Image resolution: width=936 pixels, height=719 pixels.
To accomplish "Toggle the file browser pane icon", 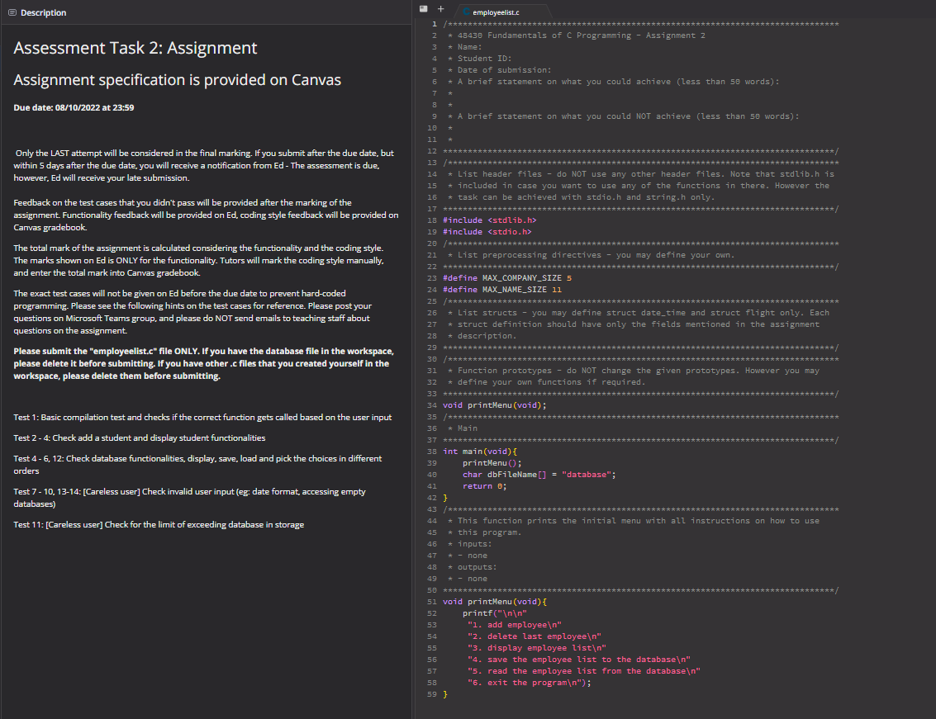I will coord(423,9).
